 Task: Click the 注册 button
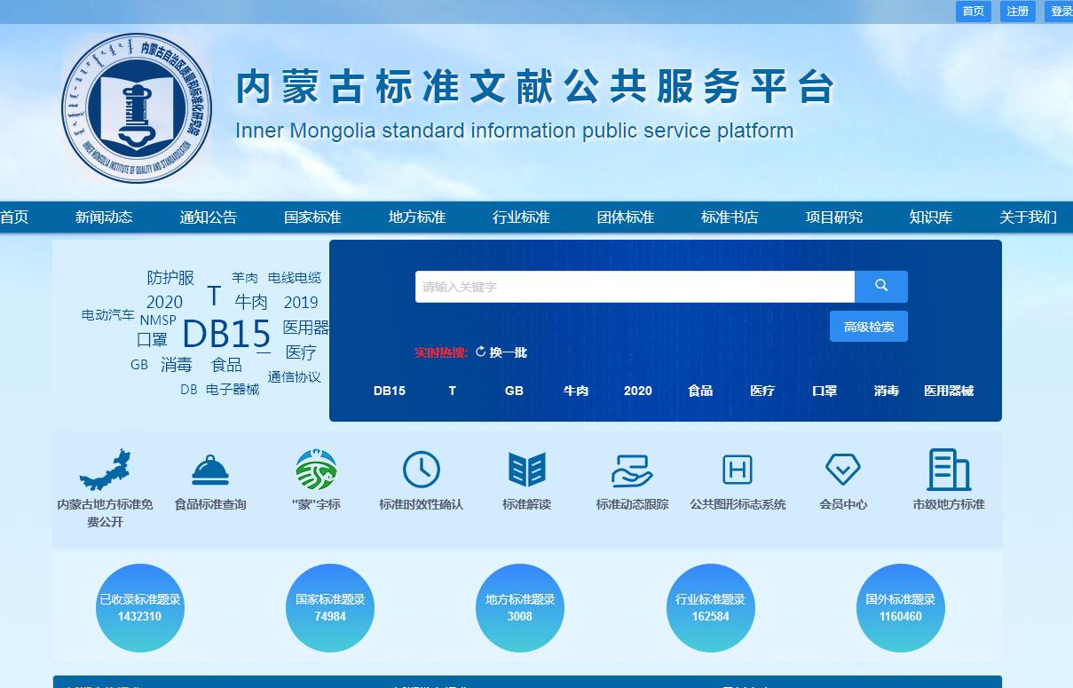click(x=1018, y=12)
